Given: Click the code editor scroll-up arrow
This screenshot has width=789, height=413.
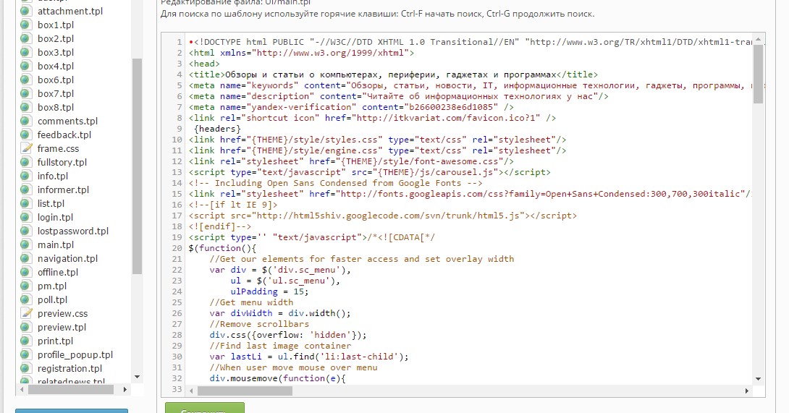Looking at the screenshot, I should click(759, 39).
